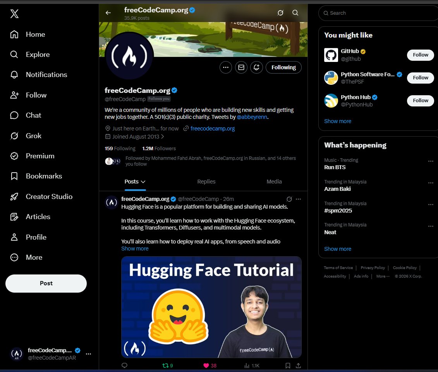Image resolution: width=438 pixels, height=372 pixels.
Task: Open Chat via the speech-bubble icon
Action: pyautogui.click(x=14, y=115)
